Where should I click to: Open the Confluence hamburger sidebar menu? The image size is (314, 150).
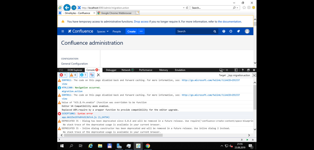(63, 31)
